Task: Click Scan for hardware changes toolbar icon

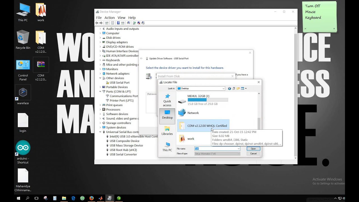Action: coord(128,23)
